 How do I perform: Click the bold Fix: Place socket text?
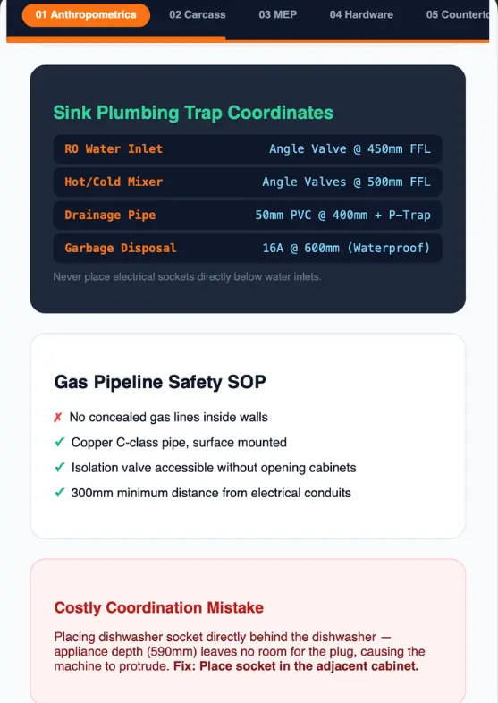click(296, 666)
